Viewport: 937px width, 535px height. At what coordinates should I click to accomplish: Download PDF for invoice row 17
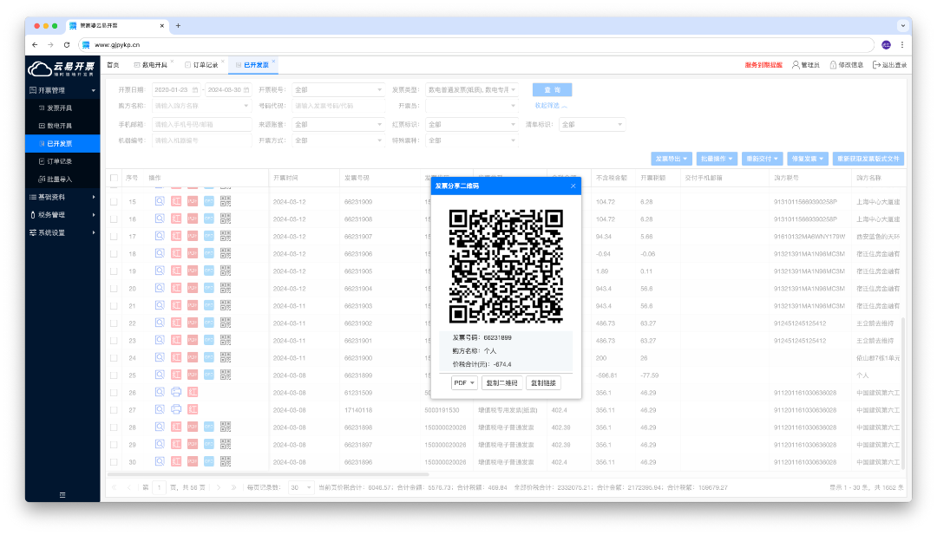[x=193, y=236]
